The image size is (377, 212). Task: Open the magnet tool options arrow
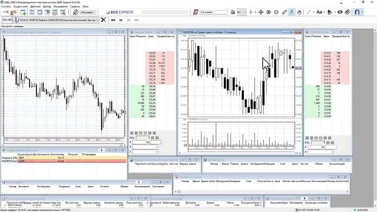[362, 12]
